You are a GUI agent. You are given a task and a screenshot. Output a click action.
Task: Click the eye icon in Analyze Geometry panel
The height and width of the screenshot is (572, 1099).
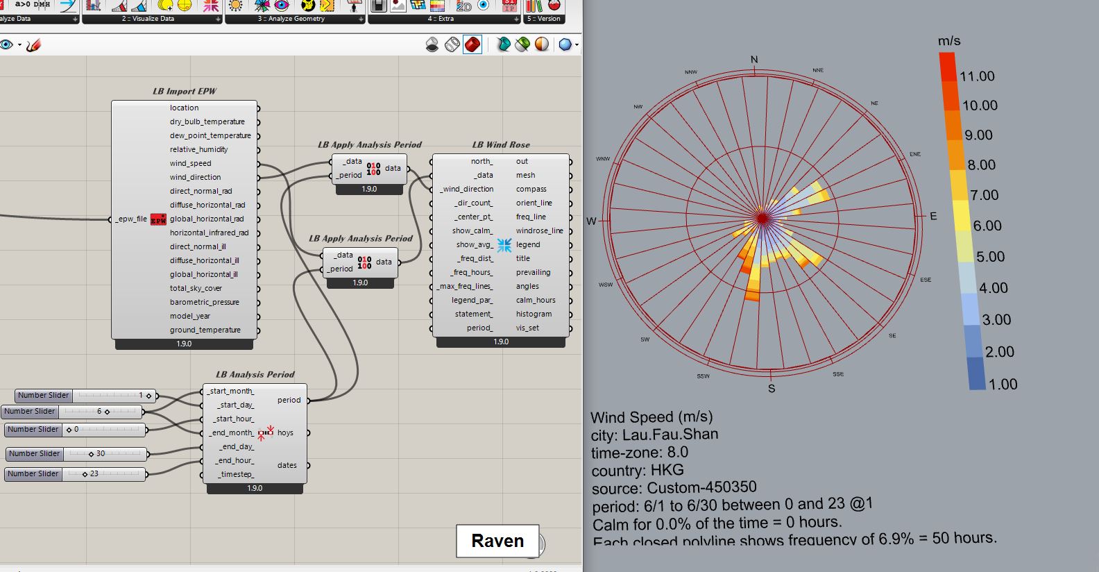[281, 6]
